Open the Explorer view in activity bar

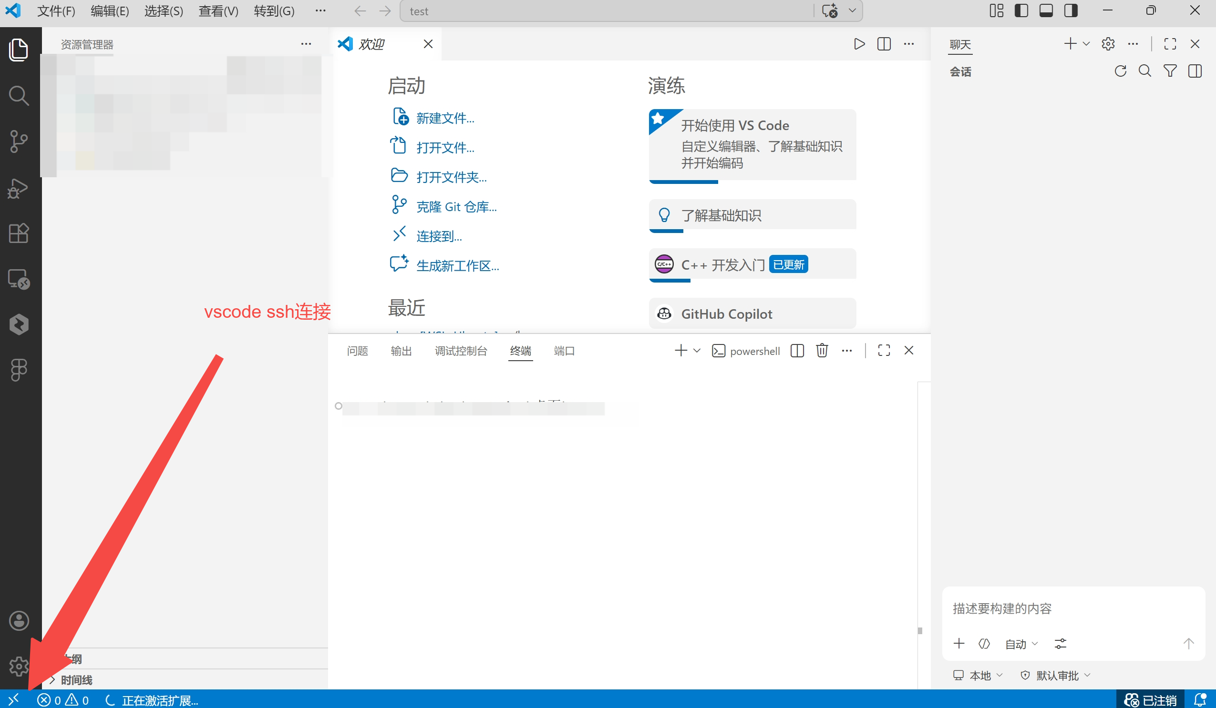19,50
